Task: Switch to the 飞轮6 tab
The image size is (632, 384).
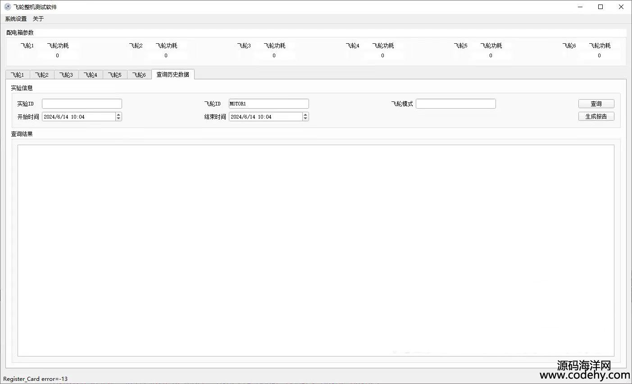Action: pos(139,75)
